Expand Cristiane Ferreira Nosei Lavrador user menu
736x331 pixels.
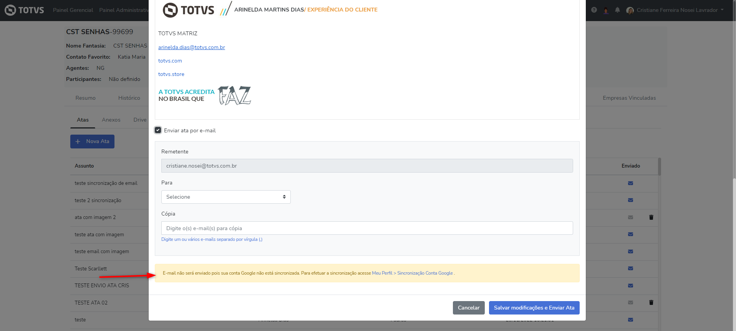(680, 10)
